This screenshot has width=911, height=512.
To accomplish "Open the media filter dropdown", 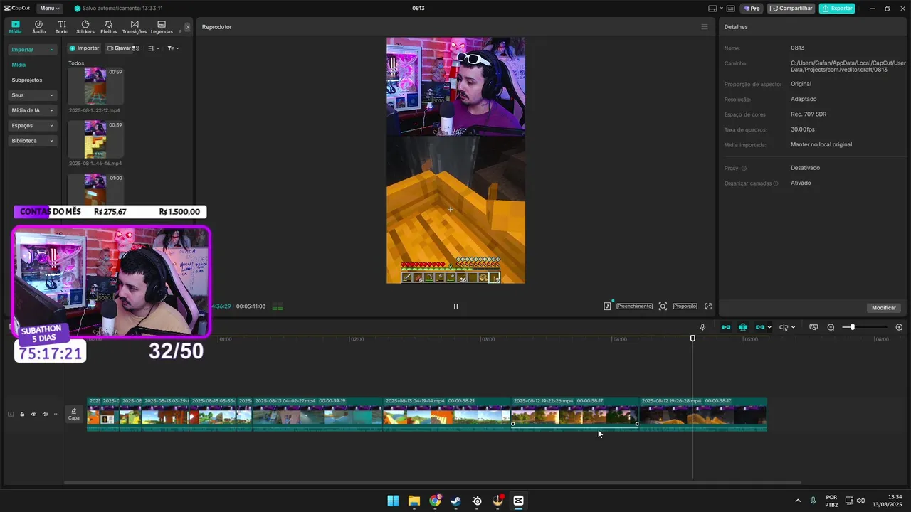I will 173,48.
